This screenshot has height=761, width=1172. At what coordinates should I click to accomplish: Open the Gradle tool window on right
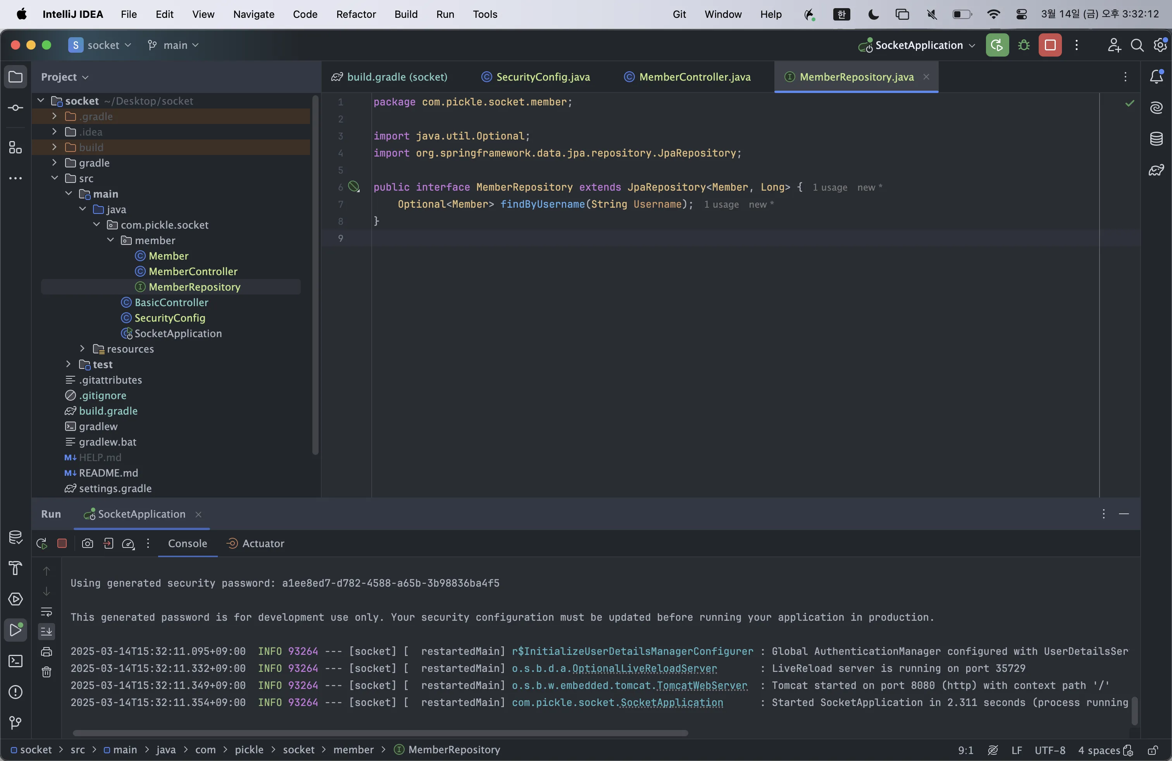1156,170
